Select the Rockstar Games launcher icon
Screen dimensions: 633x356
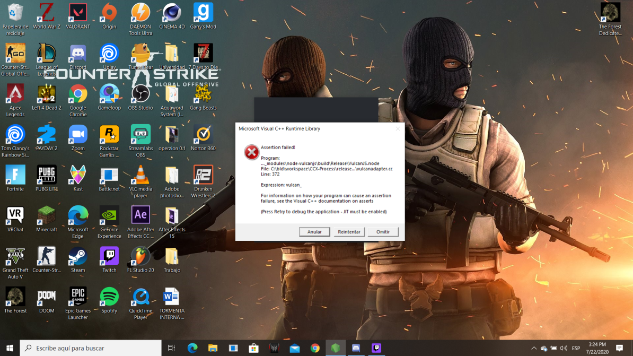tap(109, 141)
